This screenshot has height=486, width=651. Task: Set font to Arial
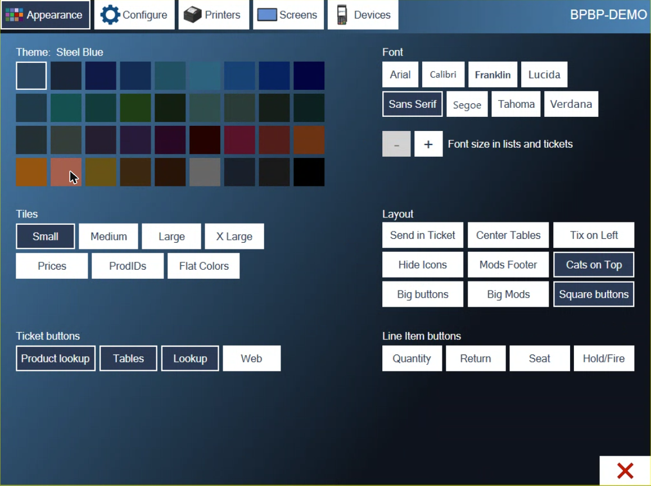tap(400, 75)
